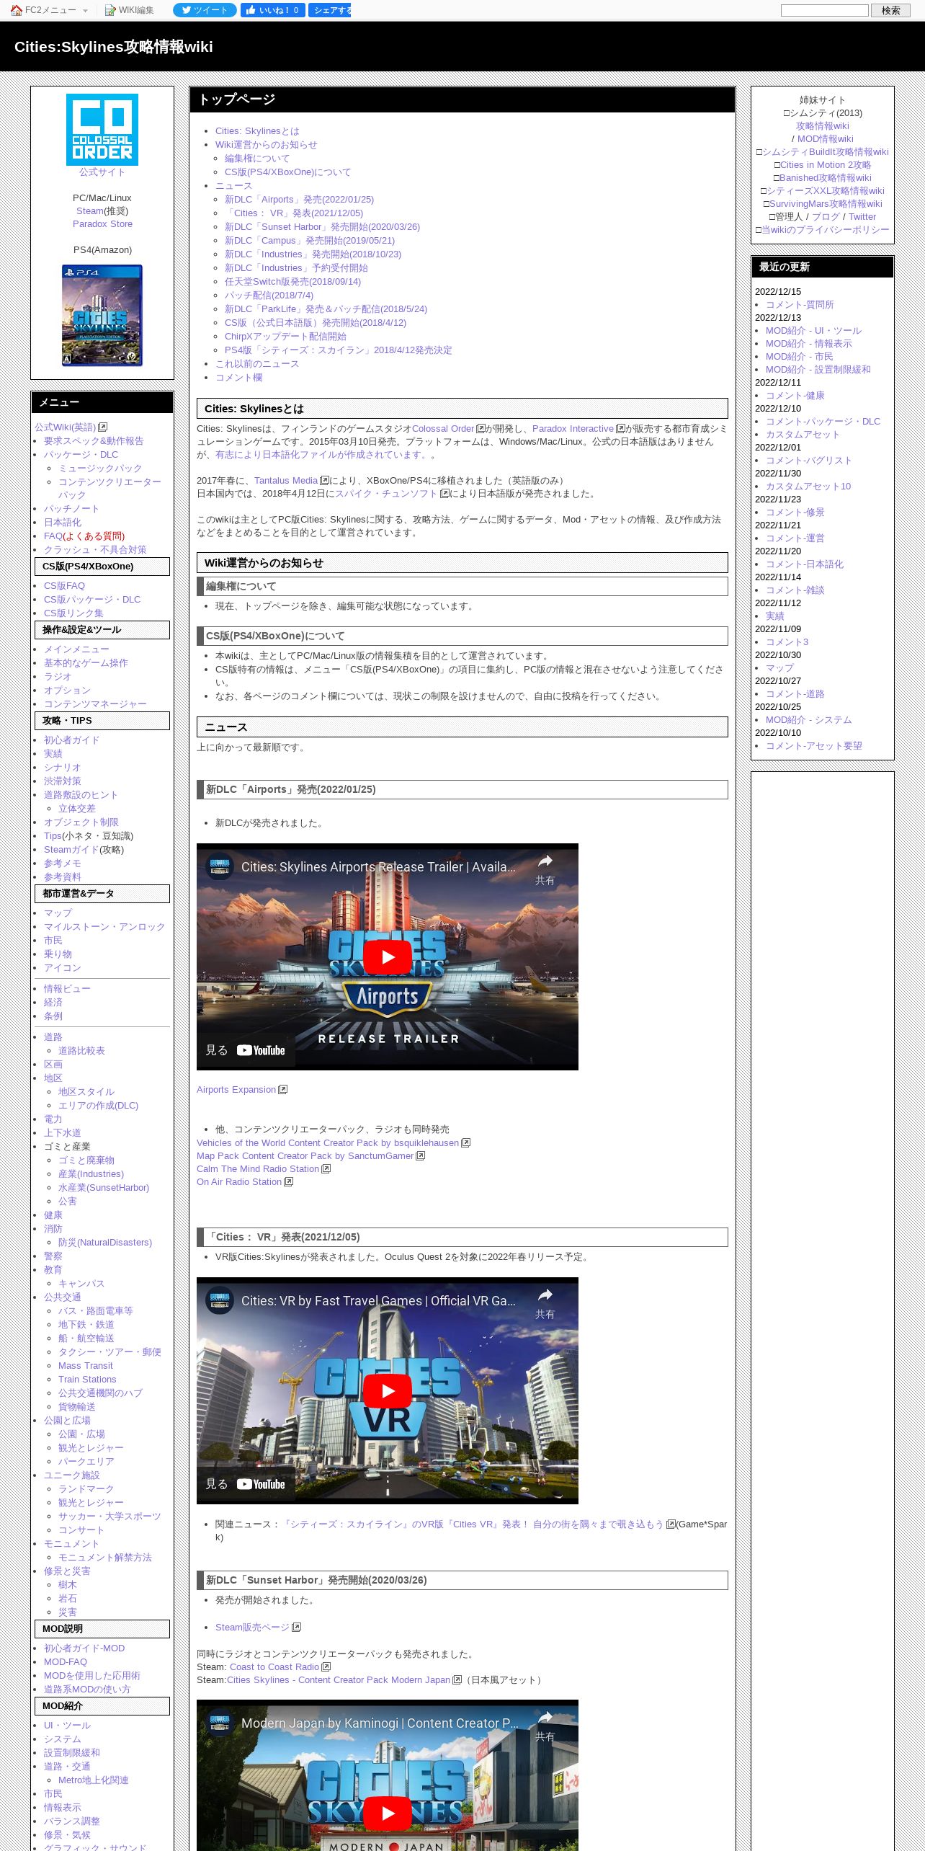Open 水産業(SunsetHarbor) menu item
Image resolution: width=925 pixels, height=1851 pixels.
click(x=104, y=1188)
